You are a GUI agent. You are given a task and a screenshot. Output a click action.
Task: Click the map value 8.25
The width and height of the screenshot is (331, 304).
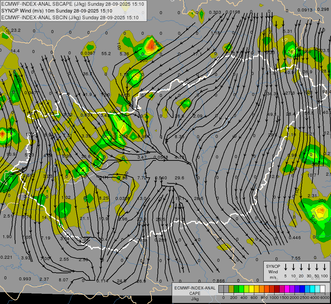(104, 198)
